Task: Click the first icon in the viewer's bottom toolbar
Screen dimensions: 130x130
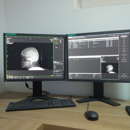Action: [x=7, y=78]
